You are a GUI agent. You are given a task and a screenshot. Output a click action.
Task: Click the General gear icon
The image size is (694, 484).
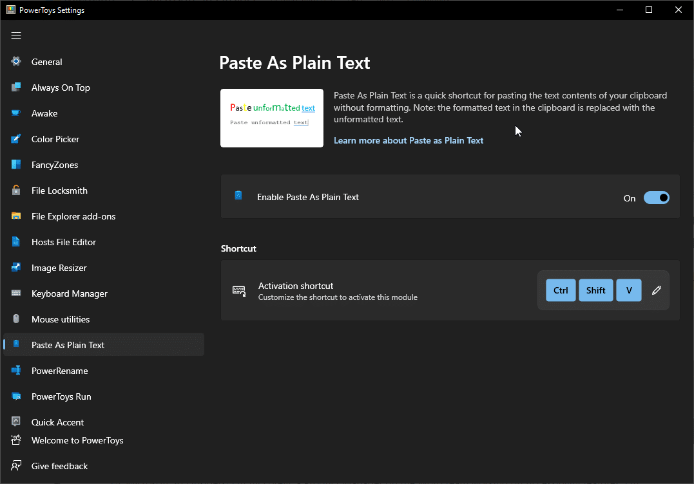[16, 61]
